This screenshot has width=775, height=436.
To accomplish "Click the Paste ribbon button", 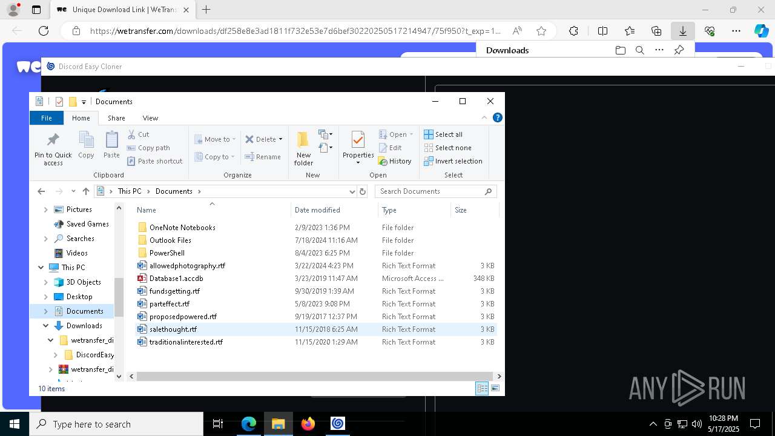I will pos(111,145).
